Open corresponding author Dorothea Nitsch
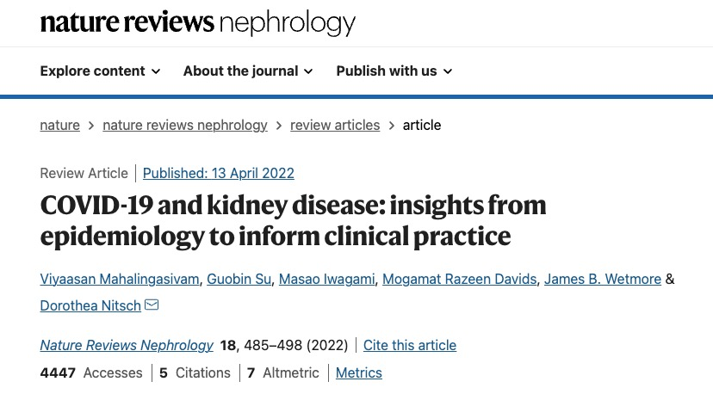 pyautogui.click(x=90, y=306)
